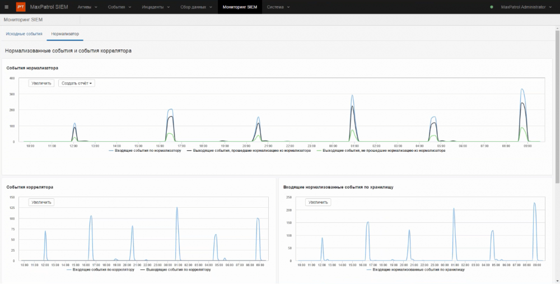Screen dimensions: 560x284
Task: Expand the События menu
Action: pos(119,7)
